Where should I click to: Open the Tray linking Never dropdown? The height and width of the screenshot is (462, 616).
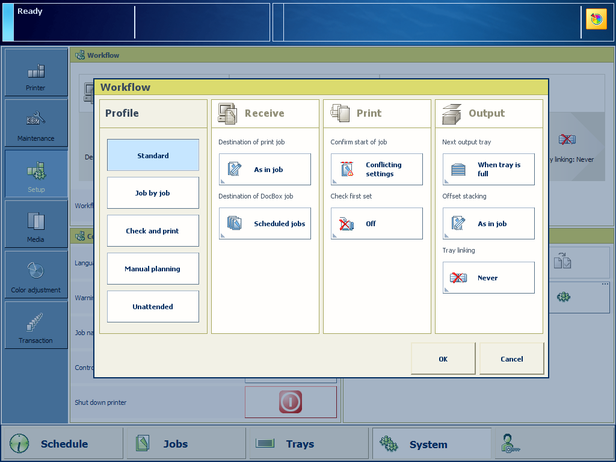click(x=488, y=277)
